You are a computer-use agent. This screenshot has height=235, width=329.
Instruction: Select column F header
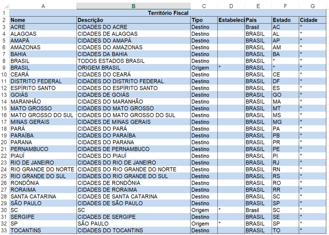[x=285, y=6]
